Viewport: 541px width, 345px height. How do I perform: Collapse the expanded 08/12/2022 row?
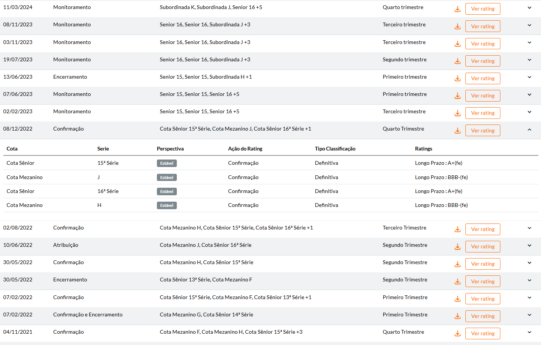(529, 130)
